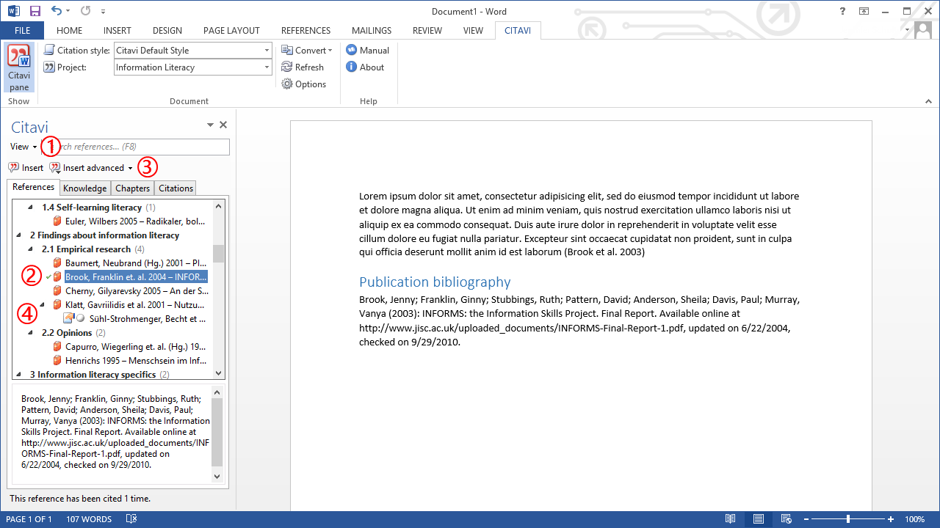The height and width of the screenshot is (528, 940).
Task: Open the Project dropdown showing Information Literacy
Action: tap(267, 67)
